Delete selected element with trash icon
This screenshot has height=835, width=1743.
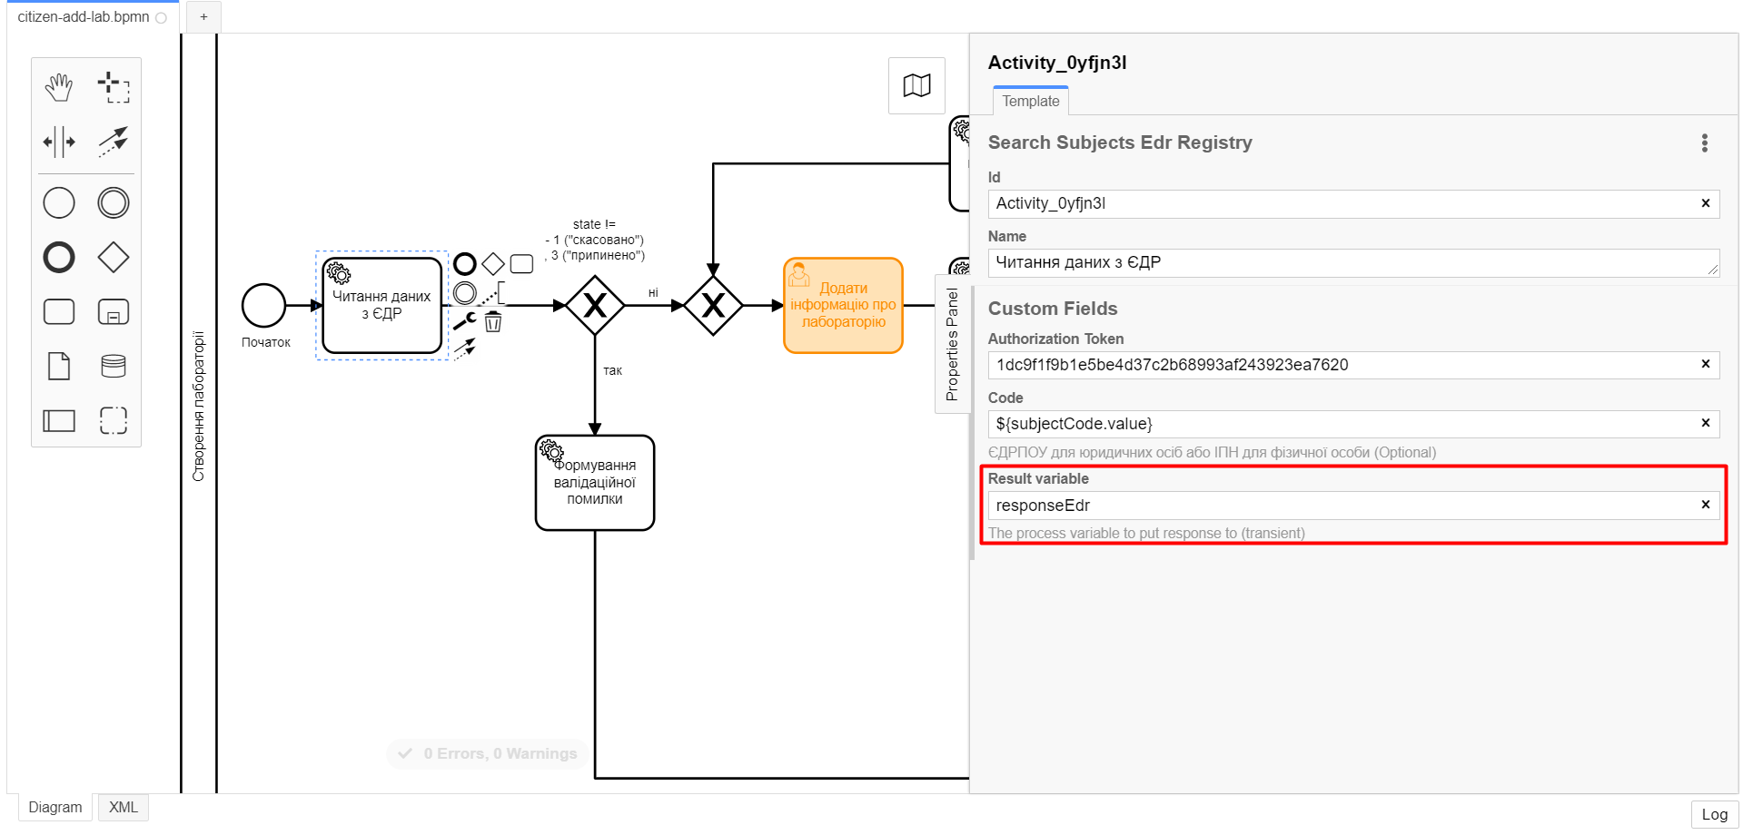(493, 321)
